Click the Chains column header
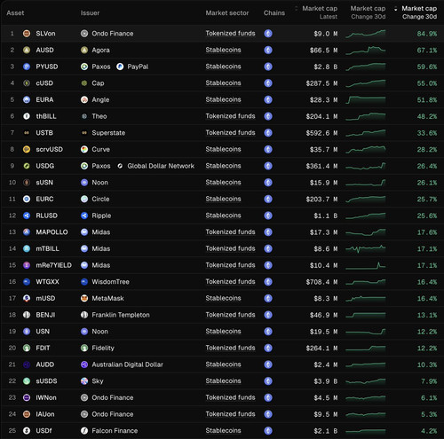The height and width of the screenshot is (439, 444). pyautogui.click(x=274, y=13)
